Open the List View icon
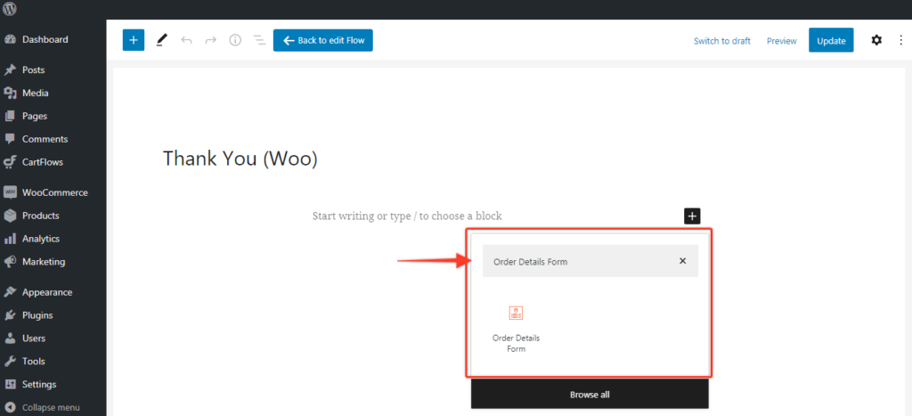This screenshot has height=416, width=912. click(259, 40)
